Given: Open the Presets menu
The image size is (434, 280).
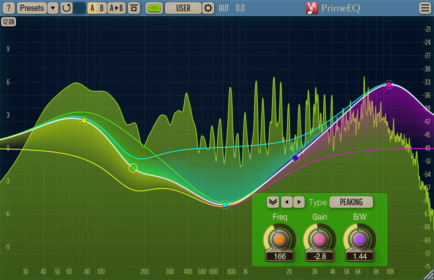Looking at the screenshot, I should [32, 8].
